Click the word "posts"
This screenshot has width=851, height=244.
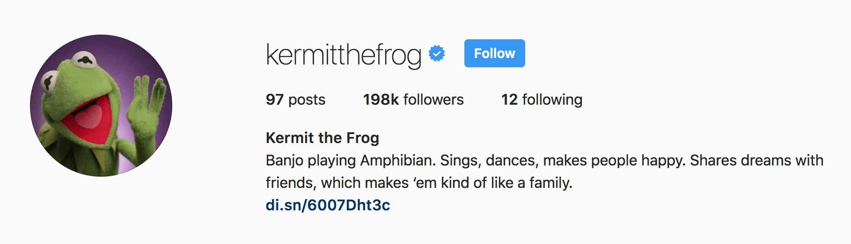(307, 100)
